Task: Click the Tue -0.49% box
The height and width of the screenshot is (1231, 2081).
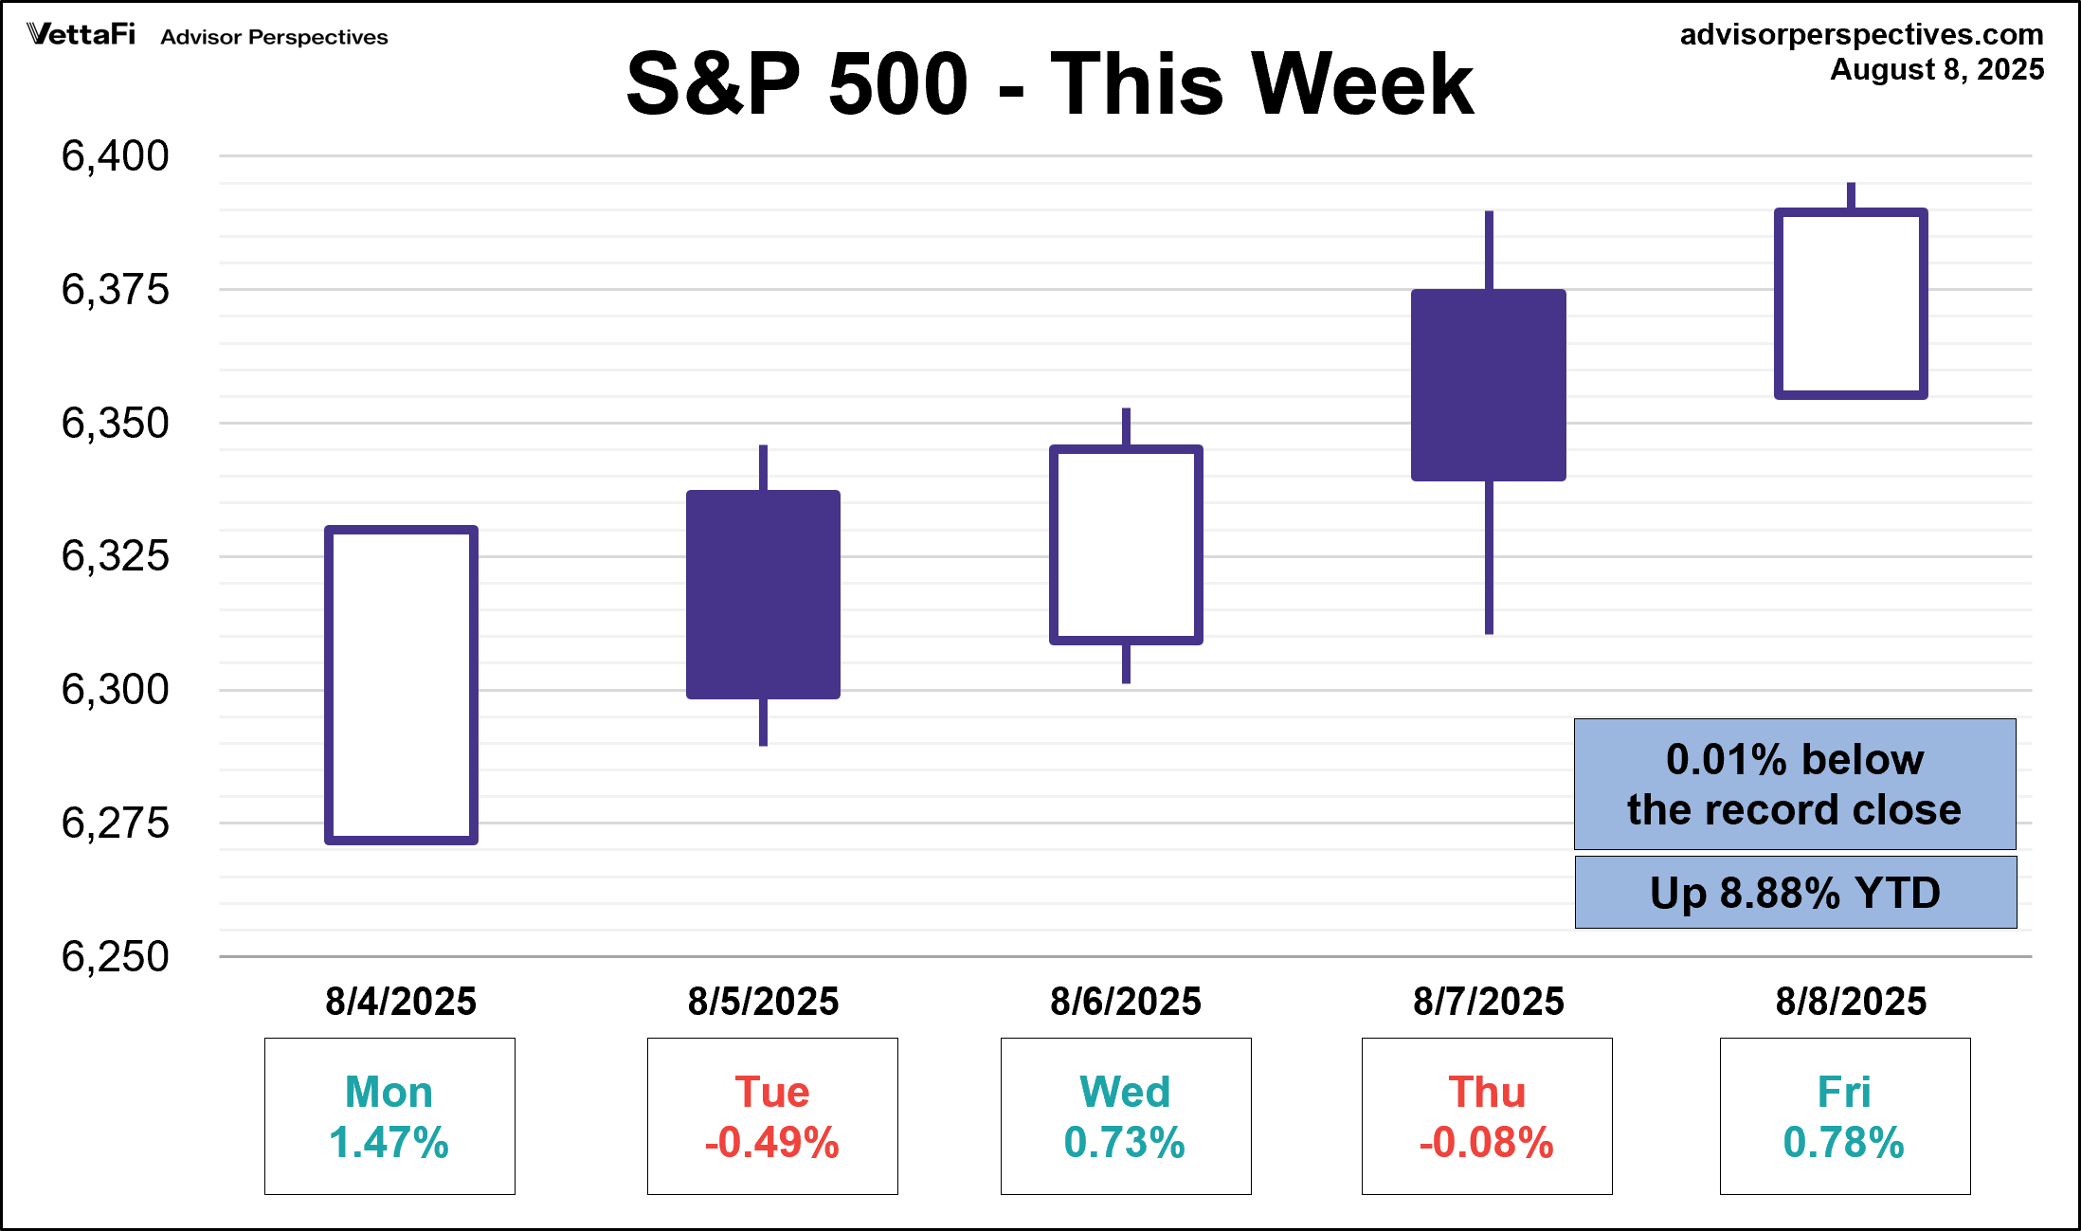Action: pos(772,1116)
